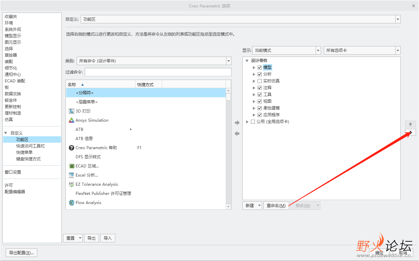Click the 导出配置(X)... button
This screenshot has height=261, width=419.
(22, 253)
